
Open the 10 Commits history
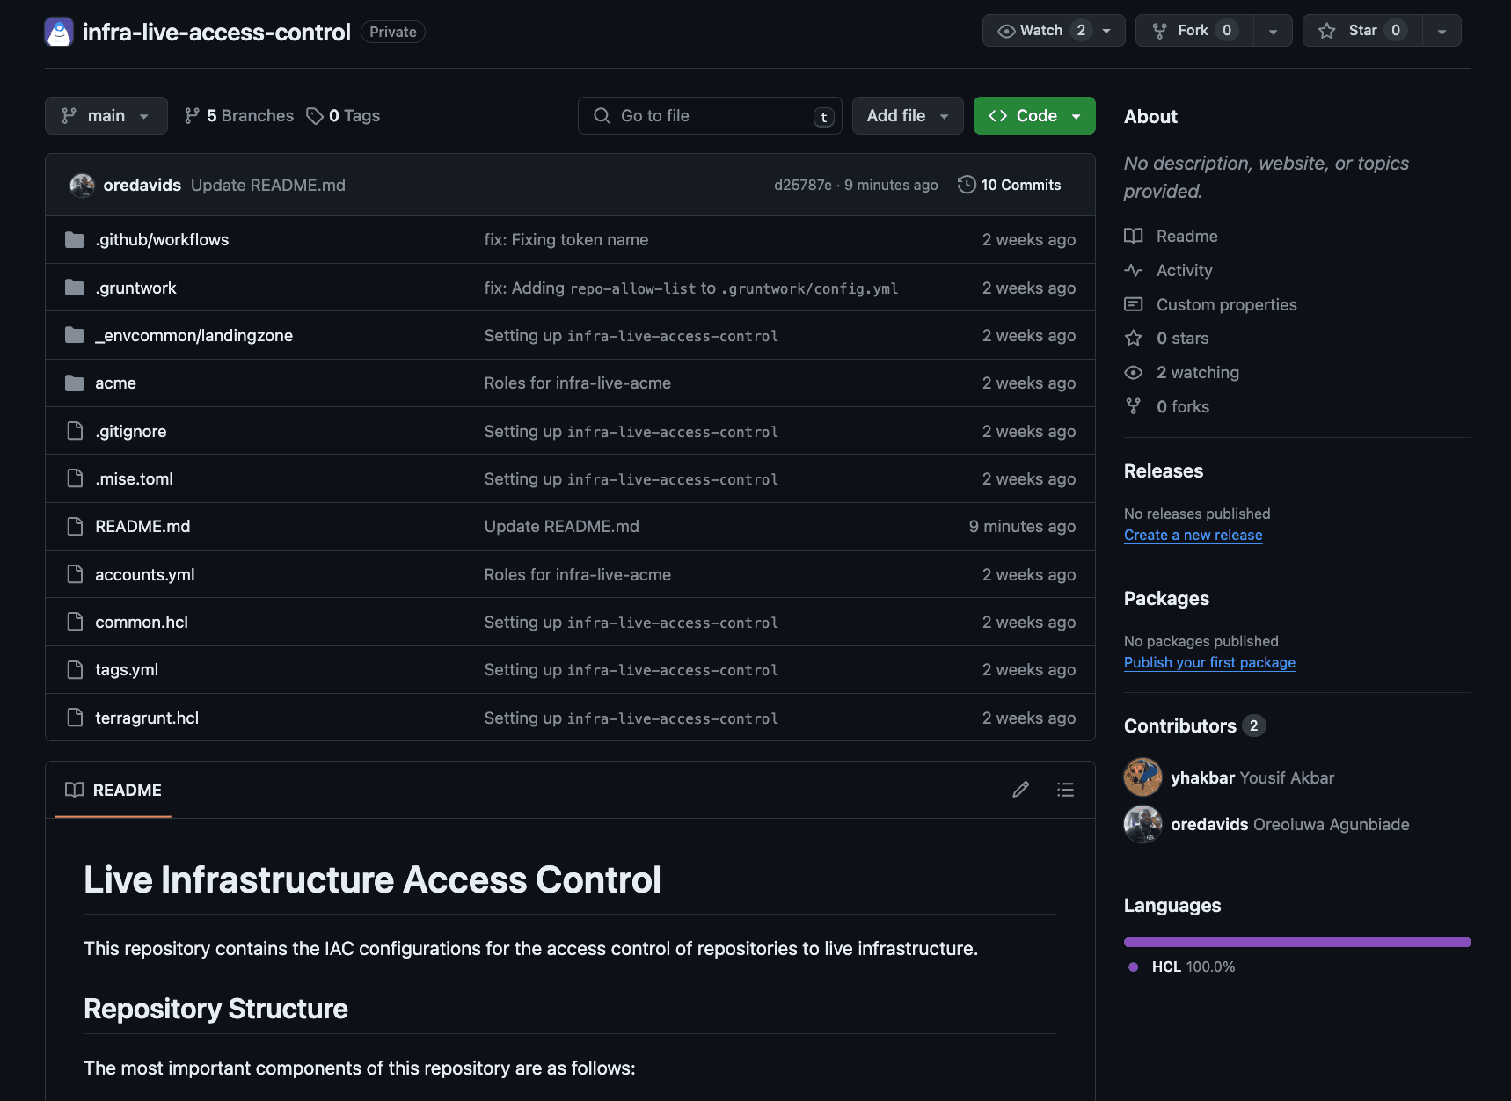[1010, 185]
